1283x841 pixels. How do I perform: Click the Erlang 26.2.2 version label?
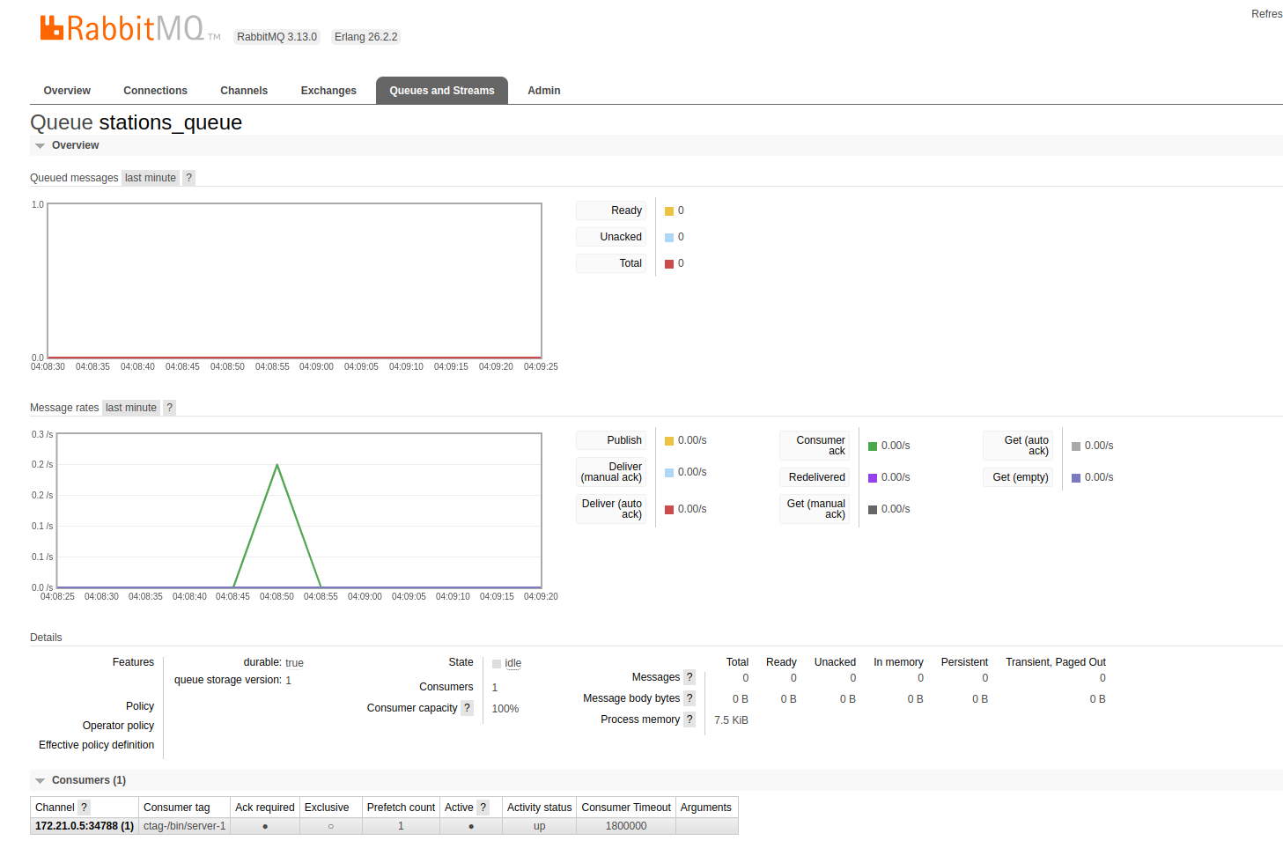click(365, 37)
